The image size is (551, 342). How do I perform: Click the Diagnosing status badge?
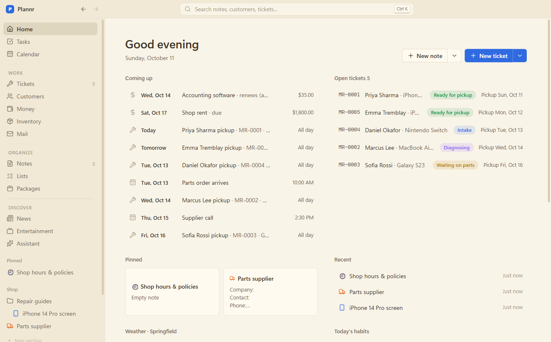456,148
